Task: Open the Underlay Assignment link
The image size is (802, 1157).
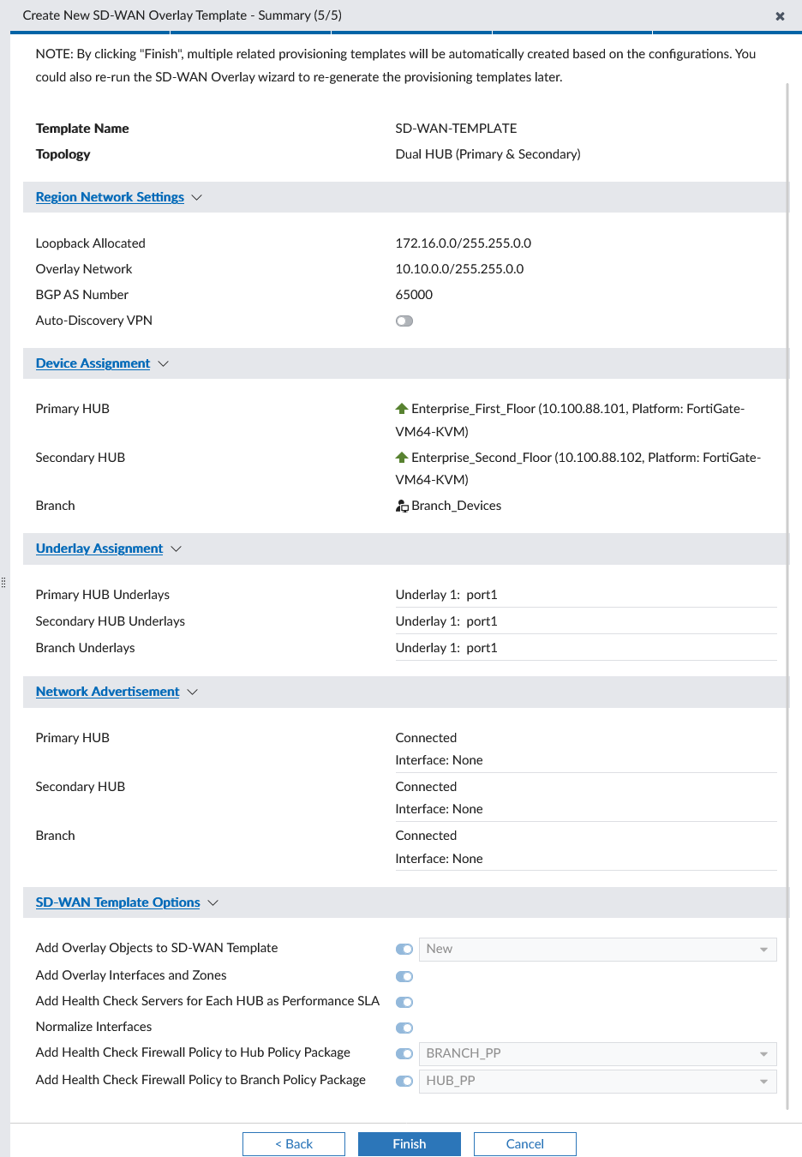Action: [x=99, y=549]
